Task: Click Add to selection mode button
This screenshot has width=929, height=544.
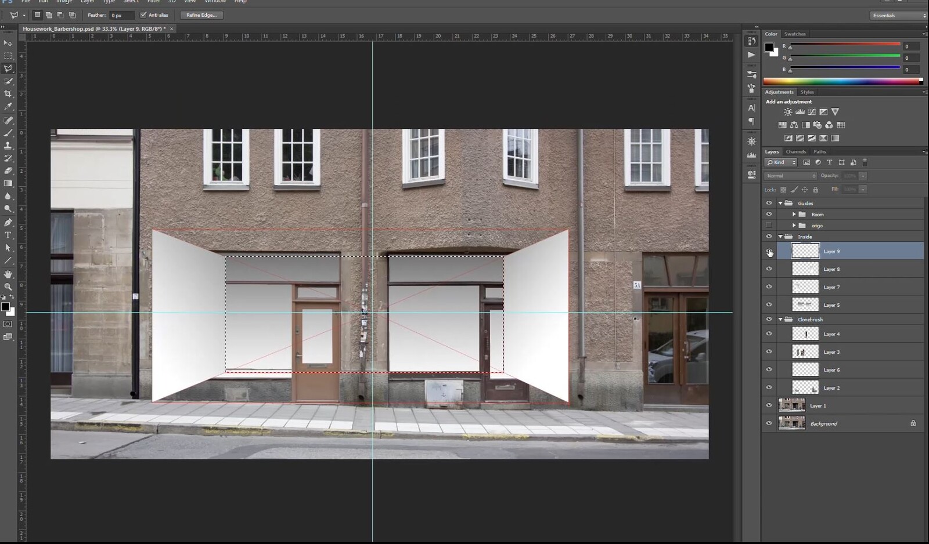Action: coord(49,15)
